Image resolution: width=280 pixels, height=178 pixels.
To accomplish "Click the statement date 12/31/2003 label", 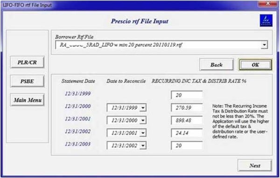I will click(77, 144).
